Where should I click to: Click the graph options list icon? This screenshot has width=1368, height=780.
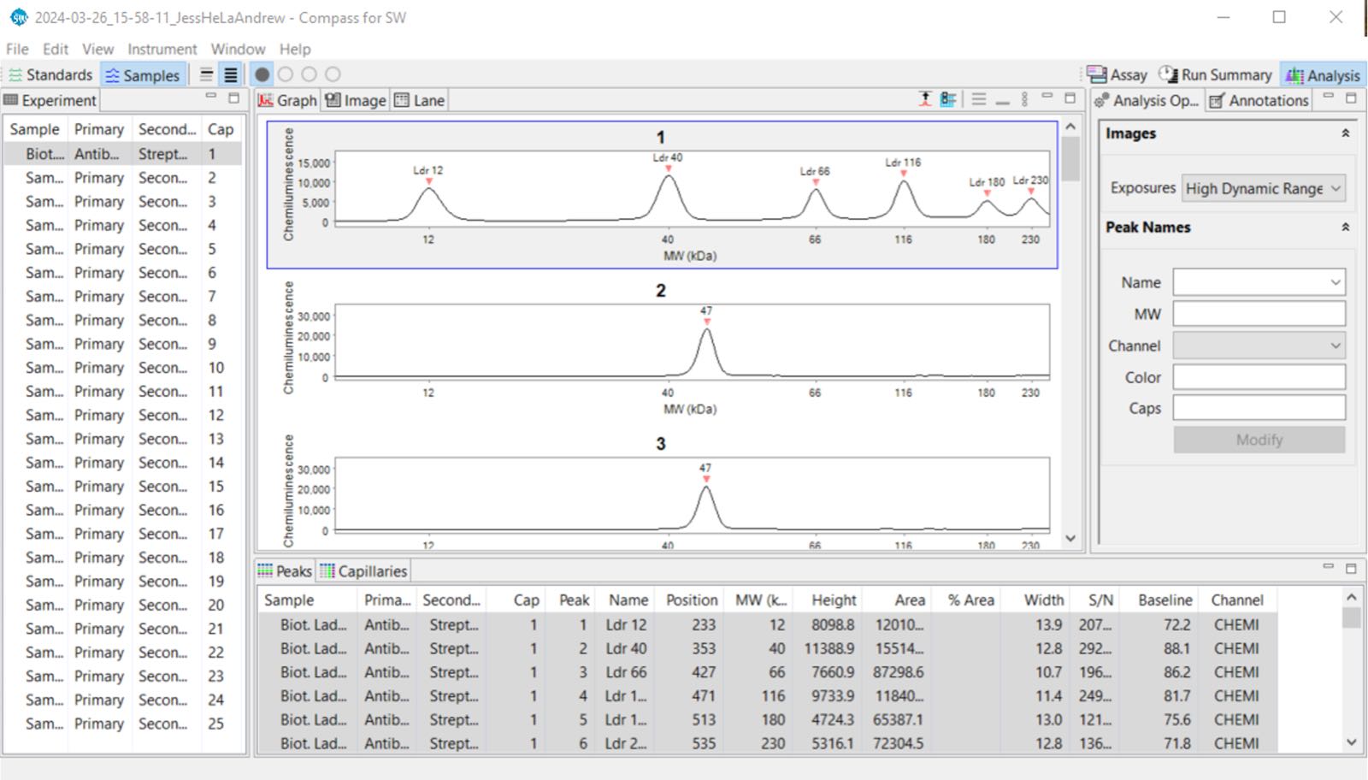[x=947, y=99]
